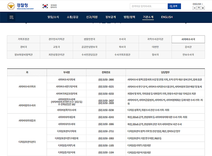Open the 정보공개 menu
This screenshot has height=156, width=212.
111,17
